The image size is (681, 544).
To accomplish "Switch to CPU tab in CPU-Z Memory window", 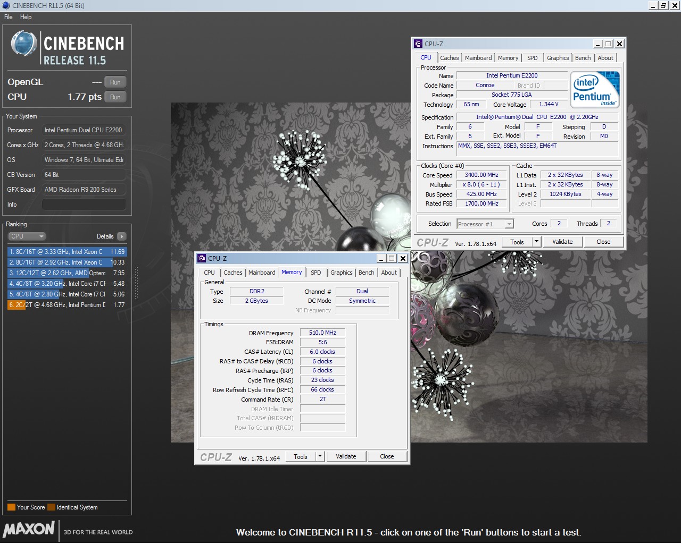I will 210,273.
